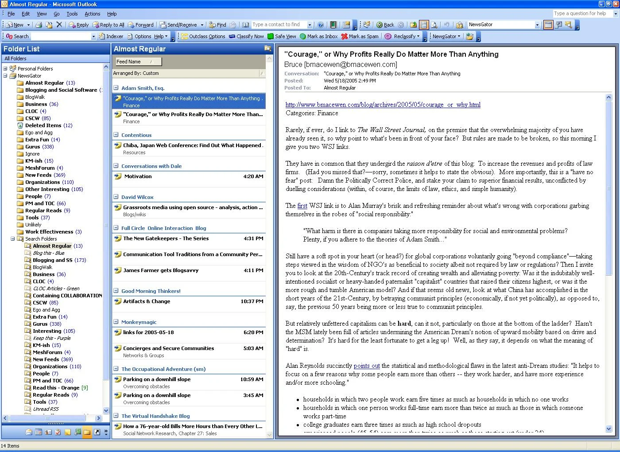Expand the Personal Folders tree node
Image resolution: width=620 pixels, height=452 pixels.
(x=5, y=69)
